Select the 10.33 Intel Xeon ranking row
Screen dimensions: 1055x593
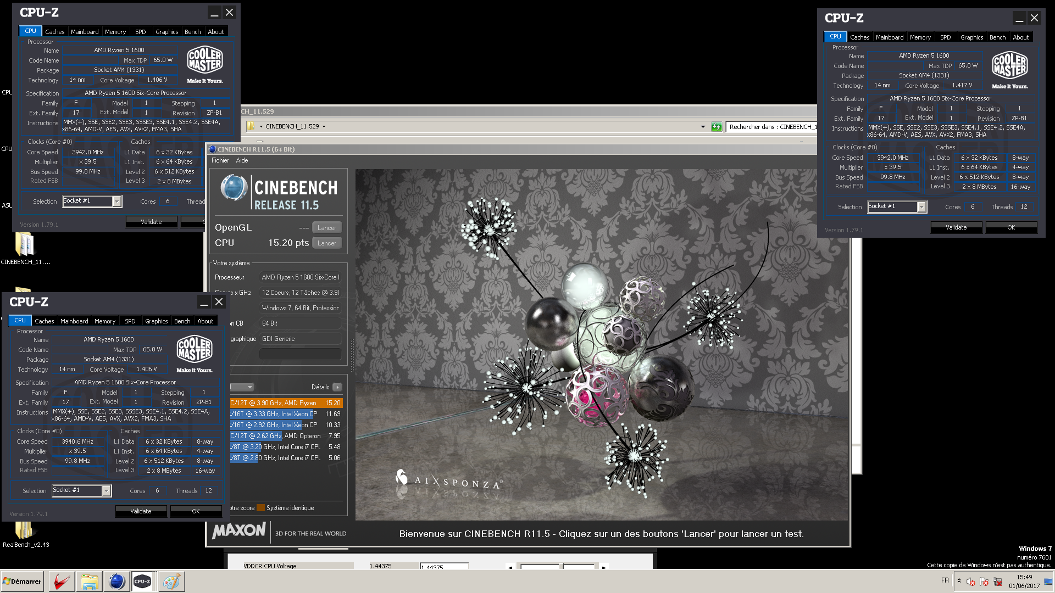point(286,425)
